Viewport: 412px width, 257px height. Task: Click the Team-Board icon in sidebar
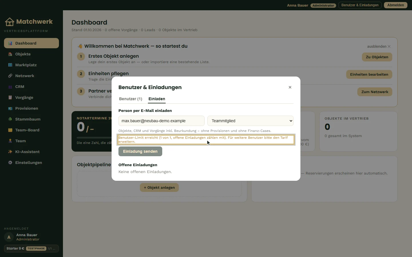coord(10,130)
